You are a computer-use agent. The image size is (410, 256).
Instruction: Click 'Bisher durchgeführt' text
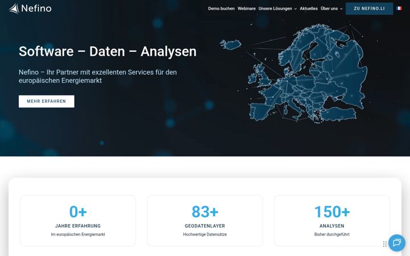332,234
